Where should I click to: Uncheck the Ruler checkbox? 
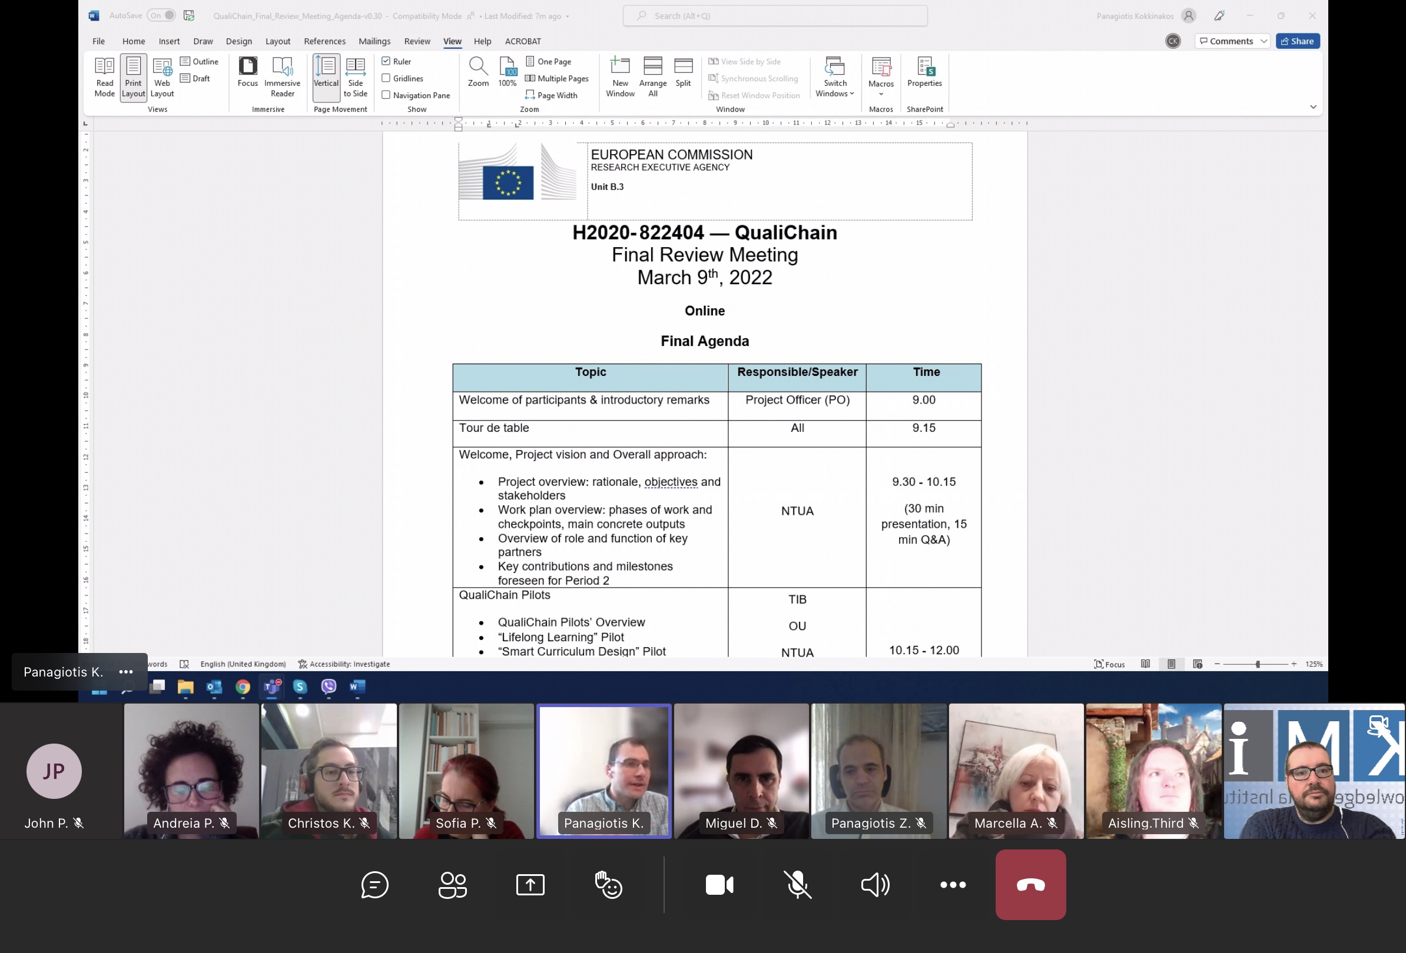(x=386, y=61)
